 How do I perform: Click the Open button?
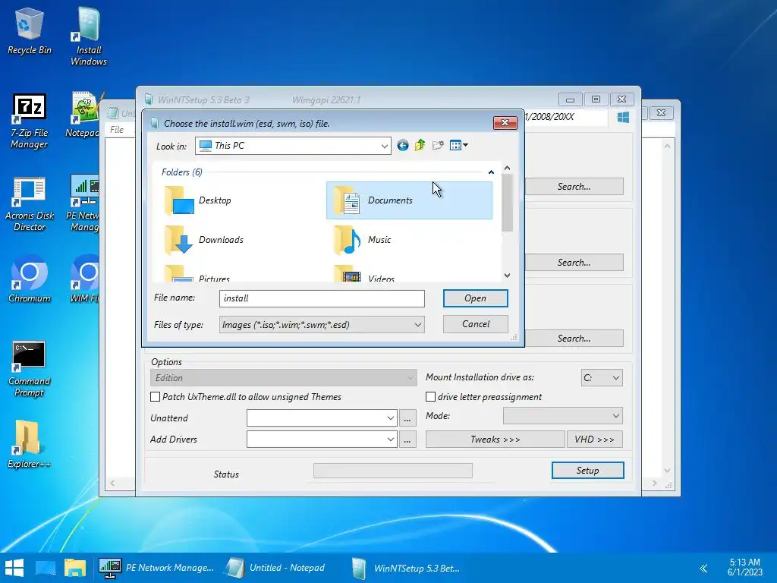coord(475,298)
